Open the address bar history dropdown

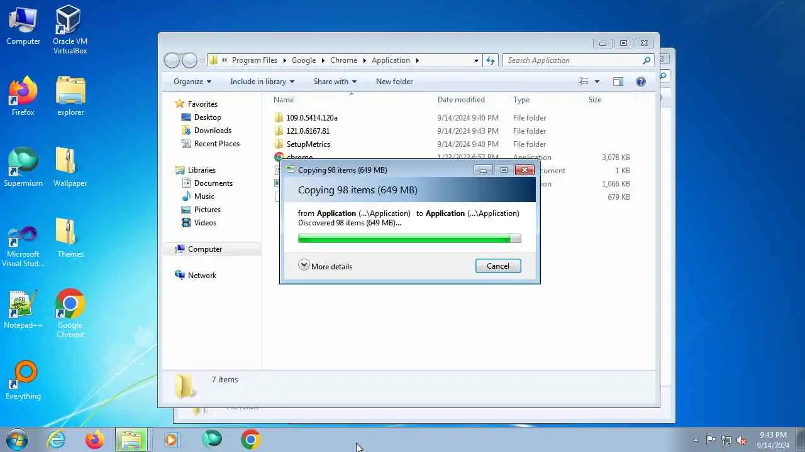coord(476,60)
